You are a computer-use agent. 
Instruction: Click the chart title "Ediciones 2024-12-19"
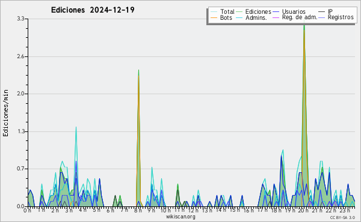tap(93, 10)
